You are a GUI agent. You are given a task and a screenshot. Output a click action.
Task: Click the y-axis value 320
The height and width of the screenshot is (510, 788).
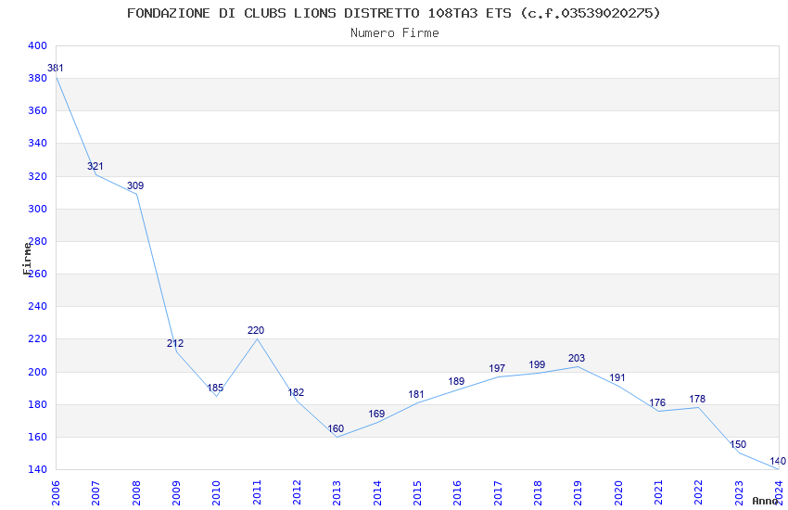coord(38,176)
